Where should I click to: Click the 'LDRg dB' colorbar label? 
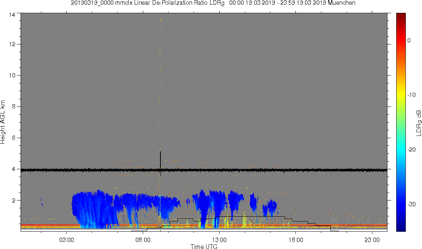[418, 123]
